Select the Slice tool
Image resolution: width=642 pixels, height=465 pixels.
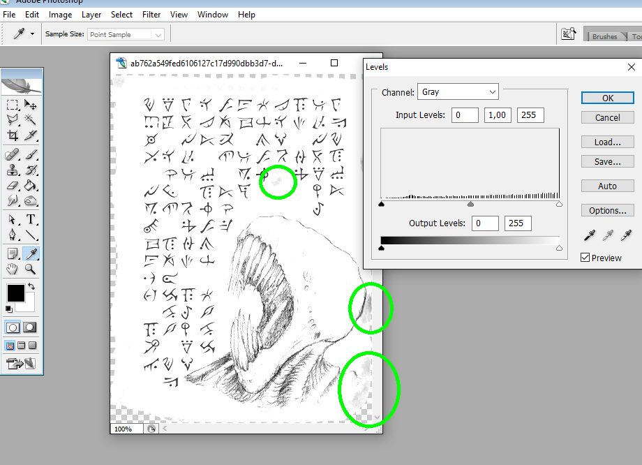coord(30,135)
